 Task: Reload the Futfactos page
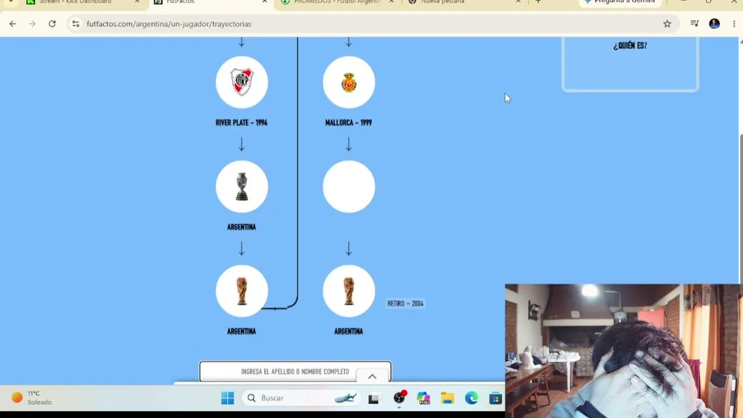click(52, 24)
